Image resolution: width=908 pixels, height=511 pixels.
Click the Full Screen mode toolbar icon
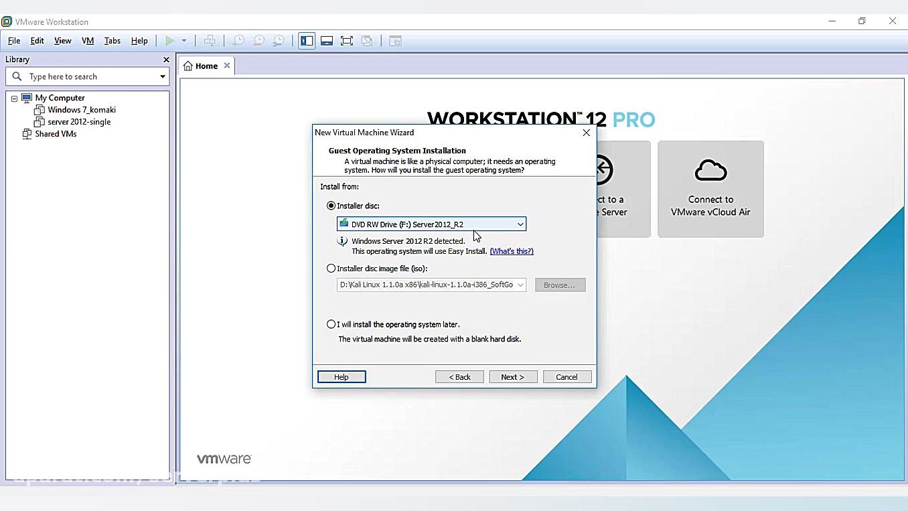point(347,41)
